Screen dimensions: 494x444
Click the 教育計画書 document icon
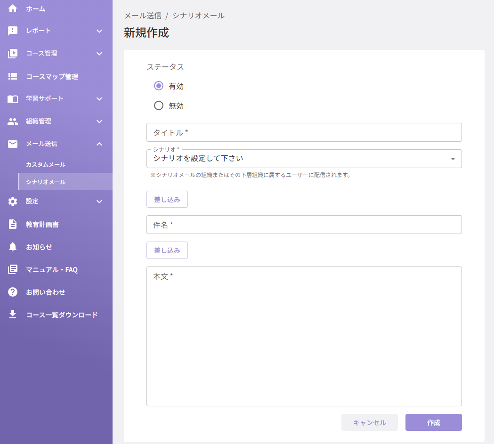pos(13,224)
